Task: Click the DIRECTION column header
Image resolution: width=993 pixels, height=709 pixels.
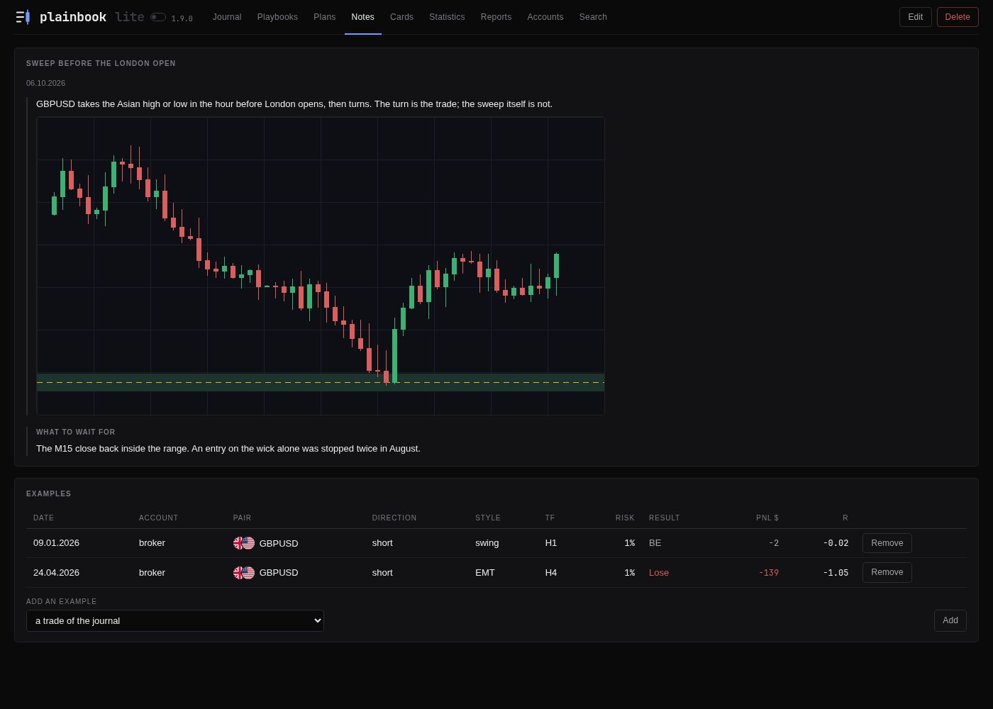Action: [394, 518]
